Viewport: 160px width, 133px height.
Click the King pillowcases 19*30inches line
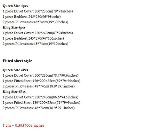36,44
